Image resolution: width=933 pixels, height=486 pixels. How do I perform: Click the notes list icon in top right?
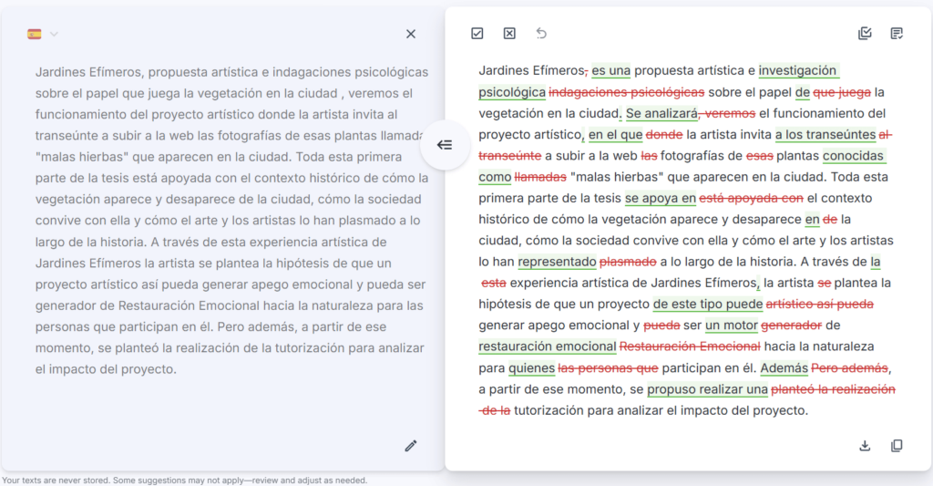pos(897,34)
